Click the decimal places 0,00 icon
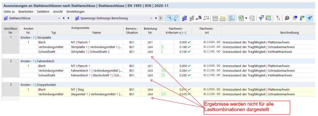The image size is (318, 116). (268, 18)
